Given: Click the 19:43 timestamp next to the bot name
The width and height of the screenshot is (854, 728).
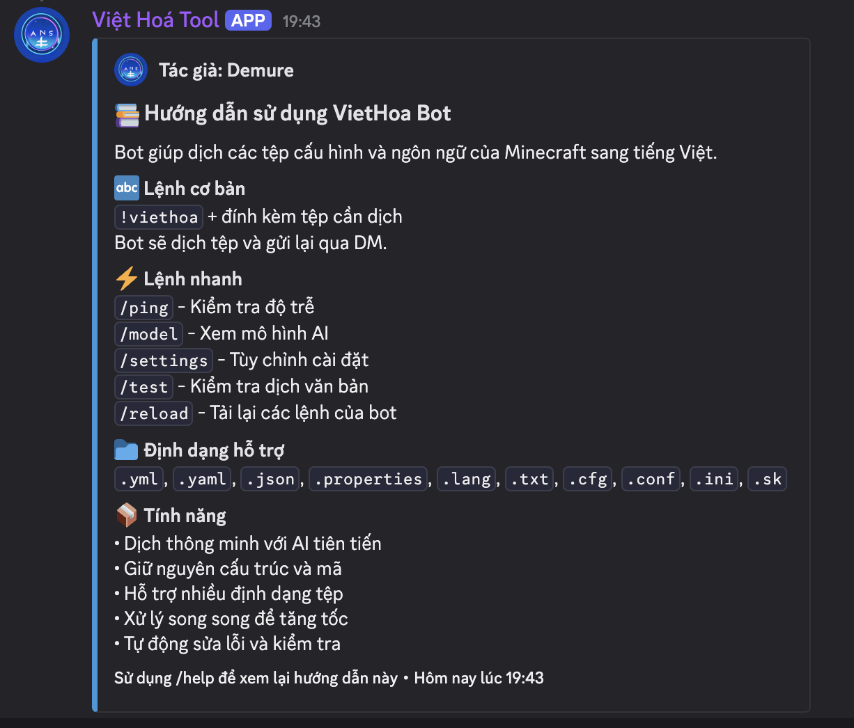Looking at the screenshot, I should click(x=302, y=20).
